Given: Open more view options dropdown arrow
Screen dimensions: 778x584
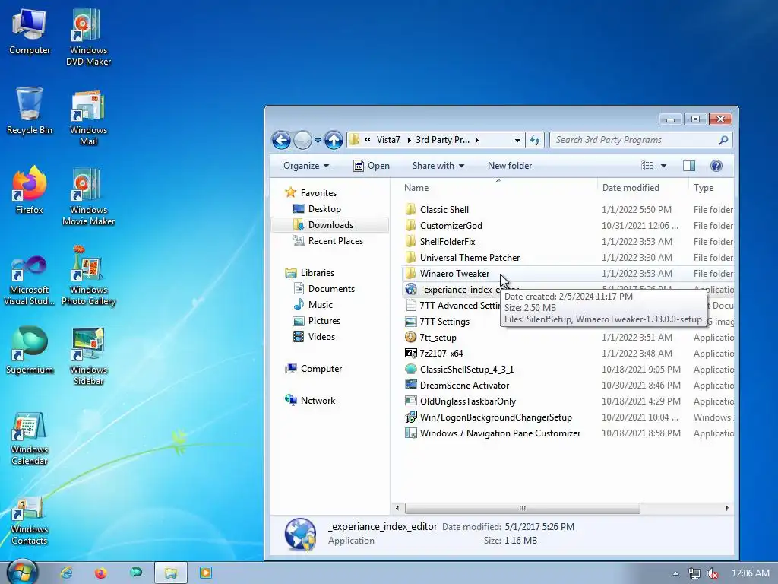Looking at the screenshot, I should (663, 166).
